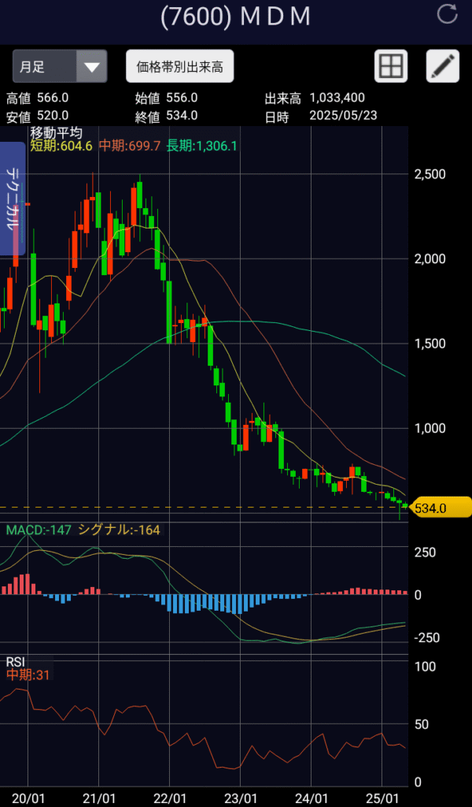The height and width of the screenshot is (807, 472).
Task: Tap the 短期:604.6 moving average label
Action: pos(61,146)
